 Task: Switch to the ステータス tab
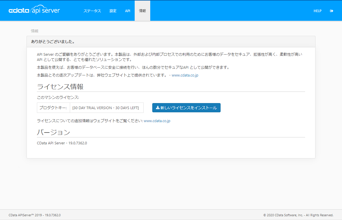(x=92, y=11)
